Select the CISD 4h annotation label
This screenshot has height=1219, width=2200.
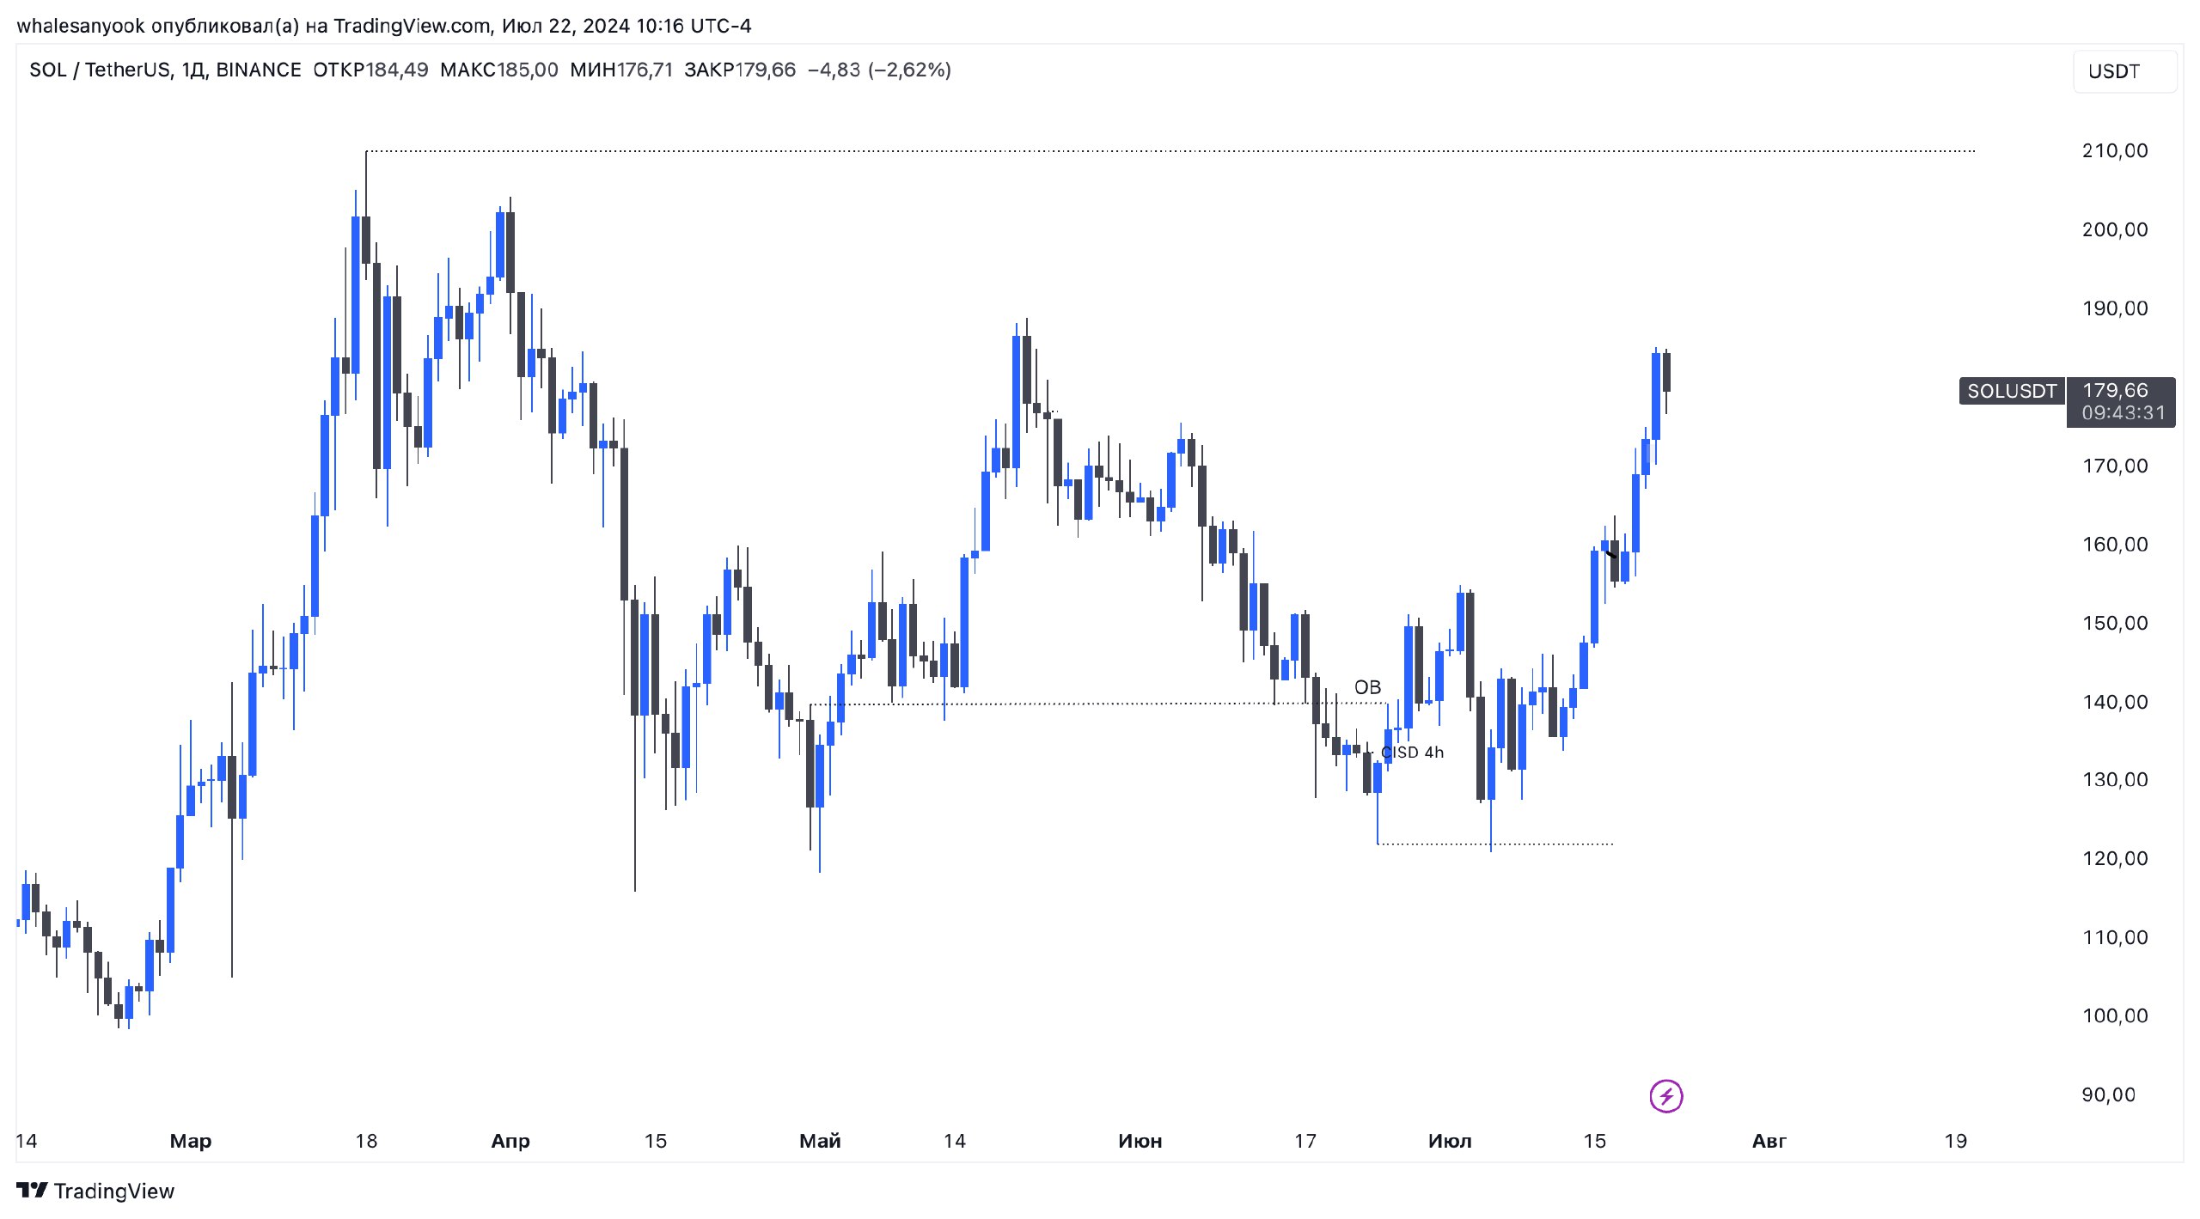[1412, 753]
